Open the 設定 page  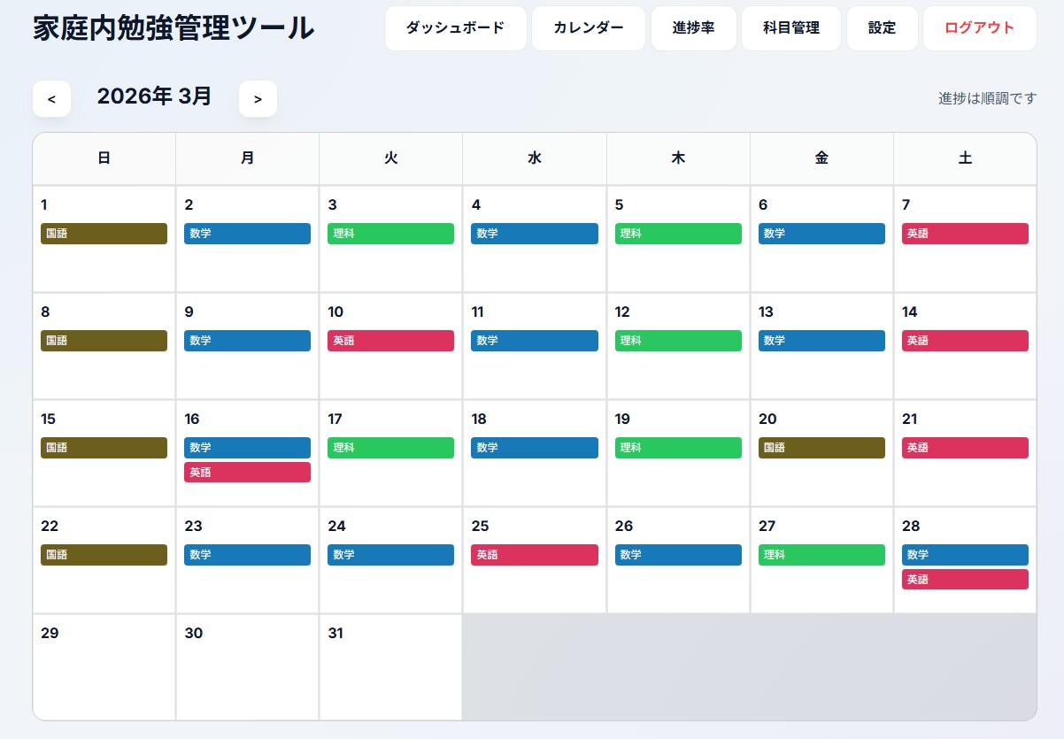(882, 28)
